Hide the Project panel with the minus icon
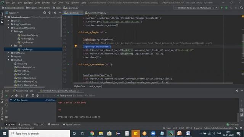Image resolution: width=244 pixels, height=137 pixels. [60, 13]
